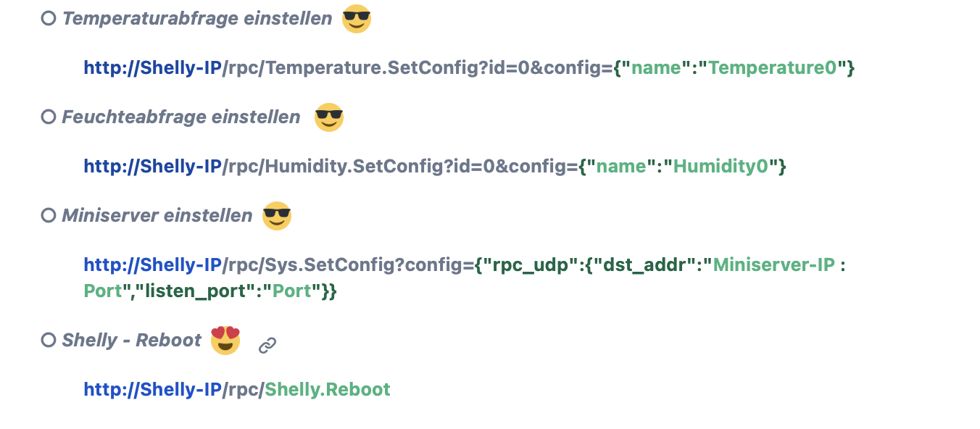Click the sunglasses emoji beside Miniserver einstellen
The height and width of the screenshot is (429, 980).
click(x=276, y=216)
